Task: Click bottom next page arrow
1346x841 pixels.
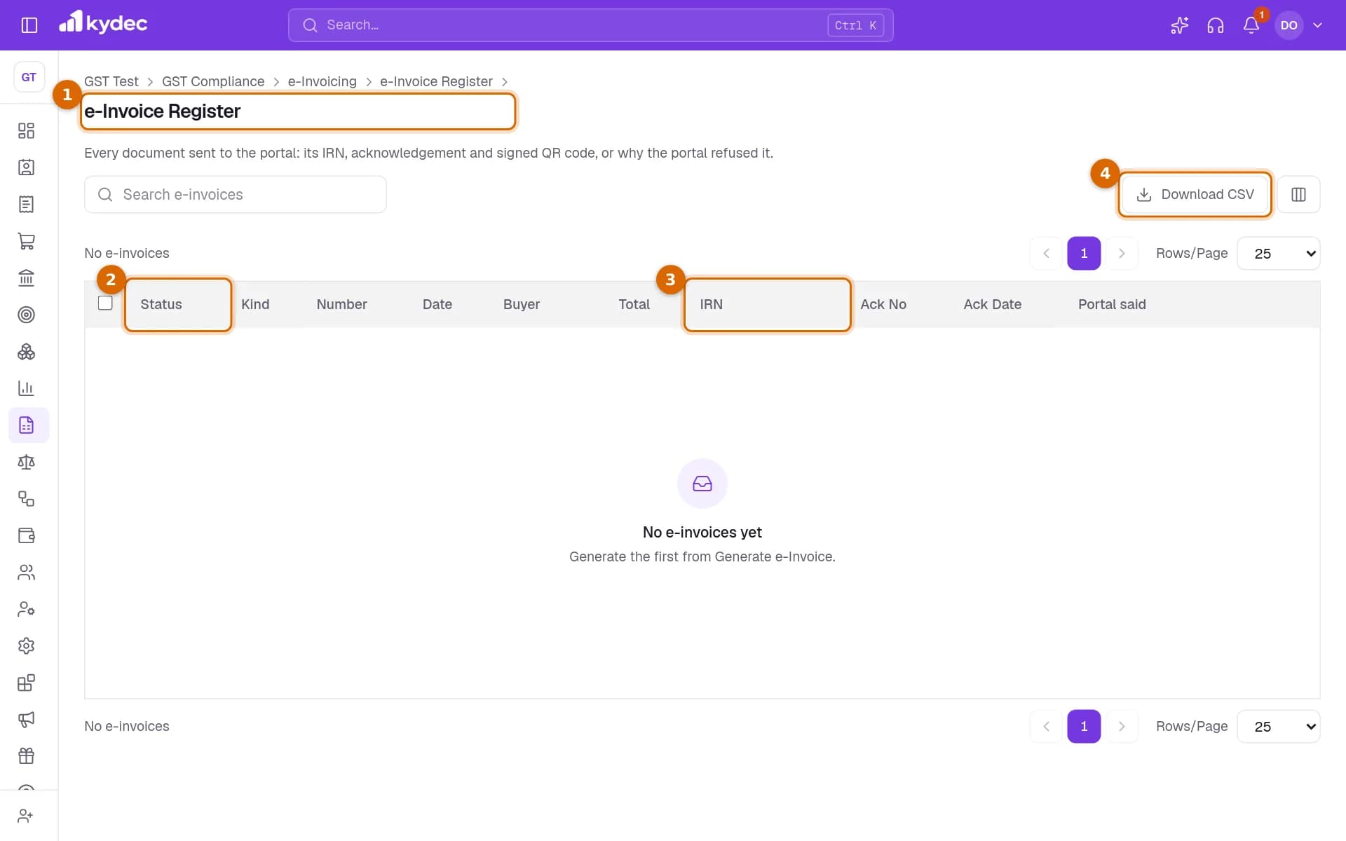Action: (x=1121, y=726)
